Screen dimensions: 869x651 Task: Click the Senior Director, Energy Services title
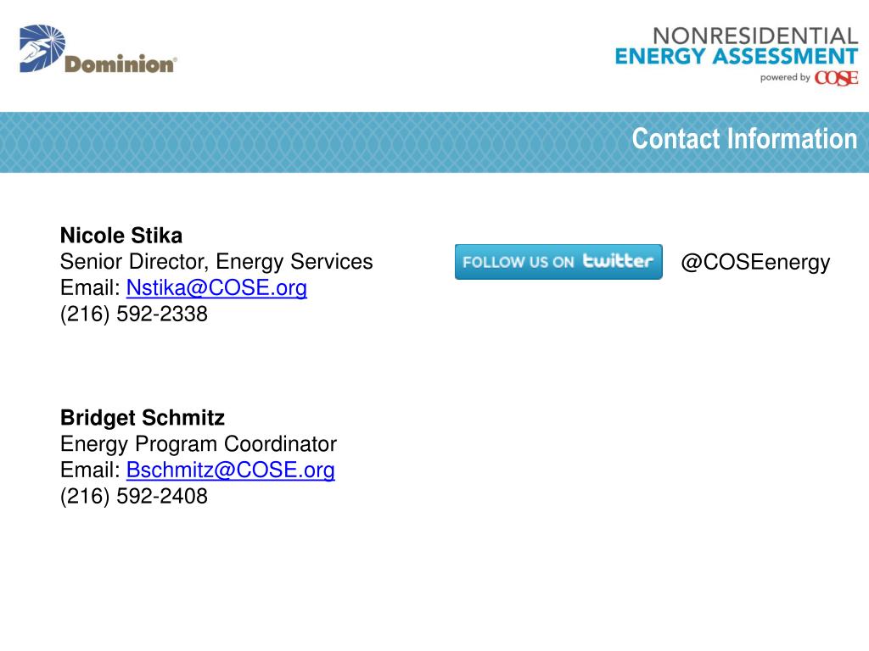[216, 262]
